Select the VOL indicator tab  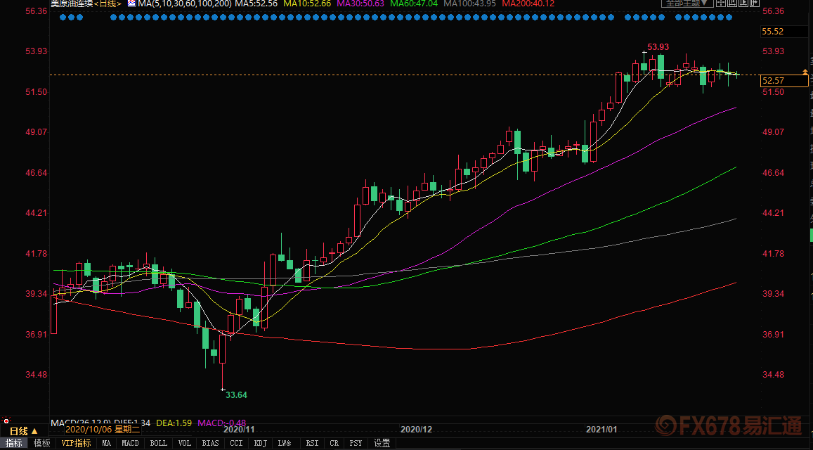click(185, 443)
